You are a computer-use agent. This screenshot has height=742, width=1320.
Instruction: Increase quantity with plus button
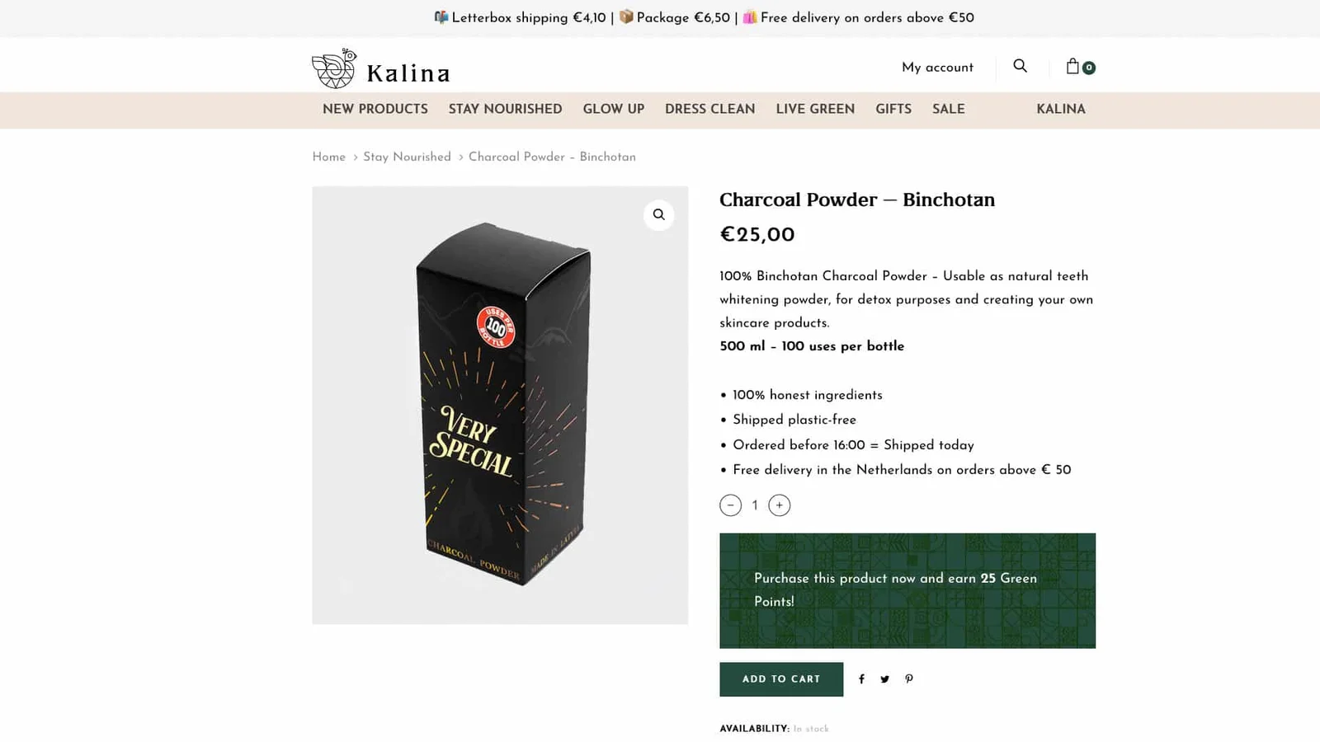pyautogui.click(x=779, y=505)
